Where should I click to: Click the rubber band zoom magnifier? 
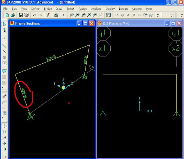tap(72, 15)
